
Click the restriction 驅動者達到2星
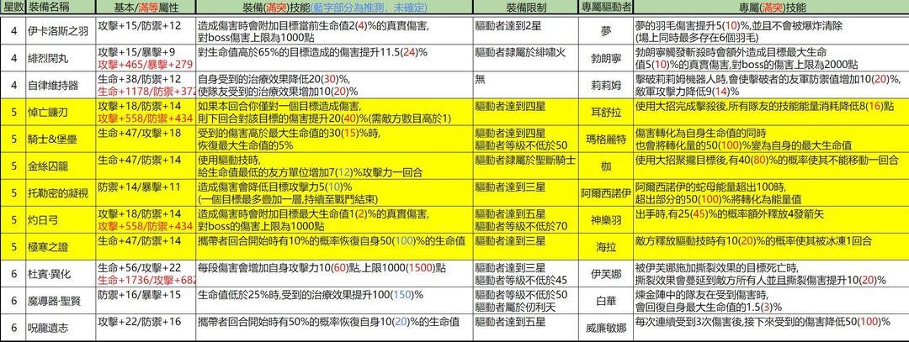pos(510,25)
